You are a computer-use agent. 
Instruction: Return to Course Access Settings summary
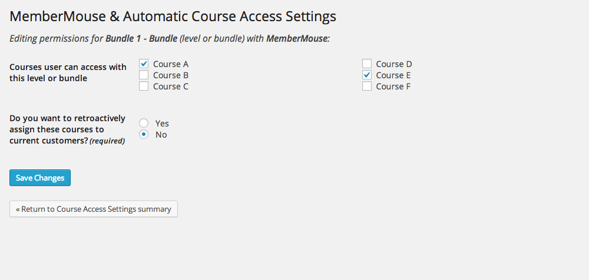[94, 209]
